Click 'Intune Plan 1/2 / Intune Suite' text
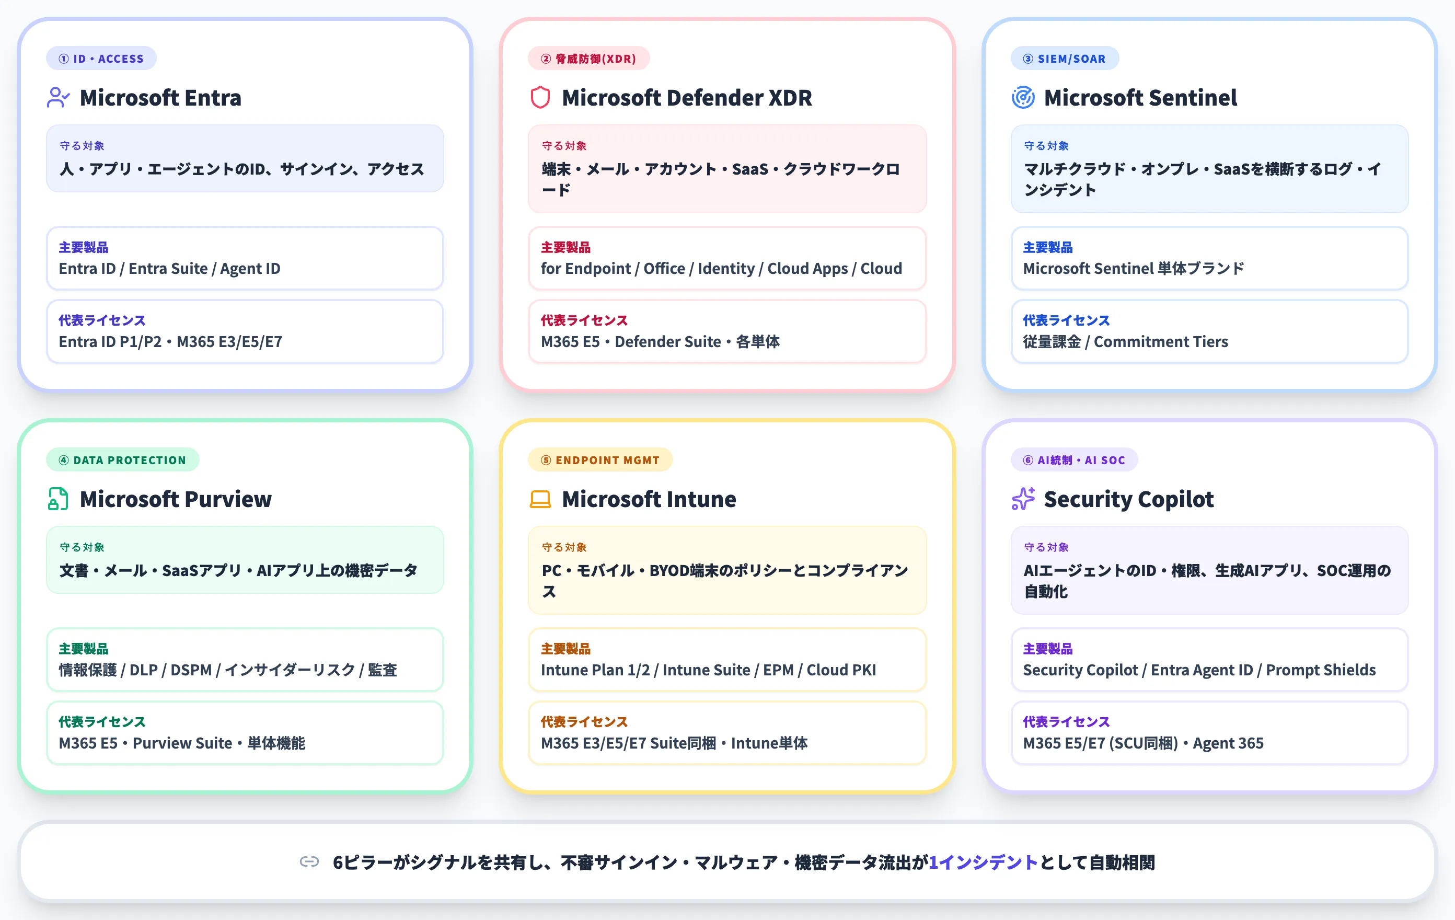The image size is (1455, 920). point(708,670)
